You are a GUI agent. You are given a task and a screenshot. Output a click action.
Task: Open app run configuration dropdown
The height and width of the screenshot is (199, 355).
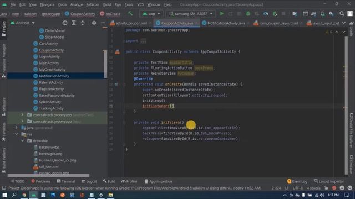click(x=151, y=14)
